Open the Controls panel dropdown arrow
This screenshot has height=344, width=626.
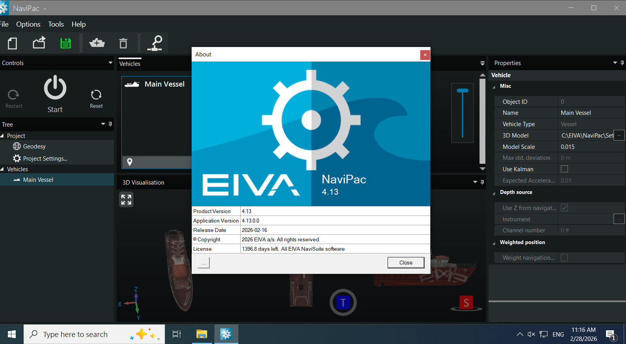pos(110,63)
